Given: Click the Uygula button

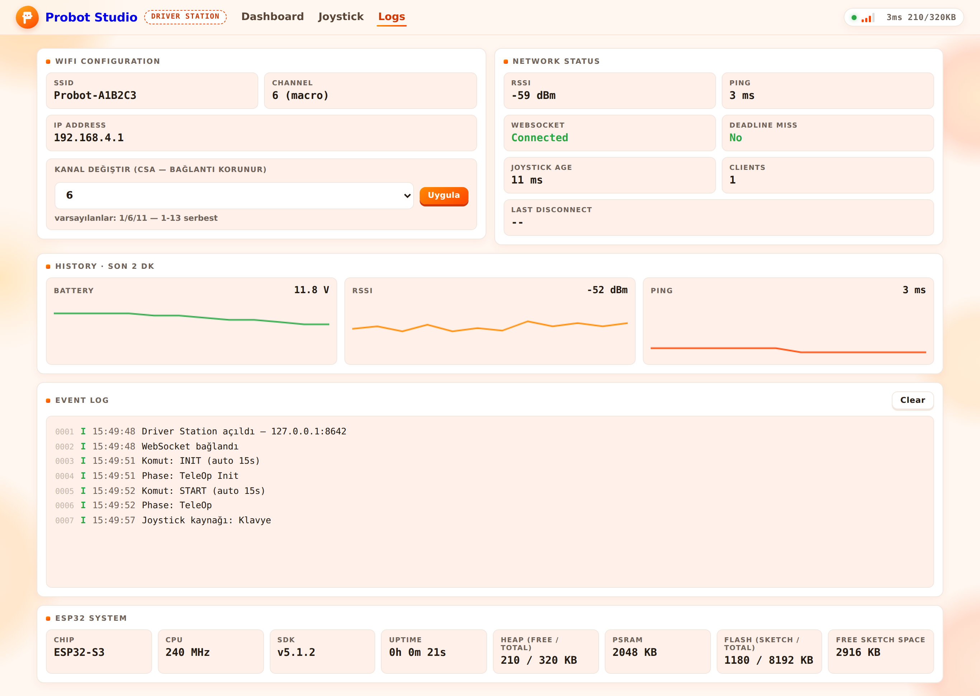Looking at the screenshot, I should pyautogui.click(x=444, y=196).
